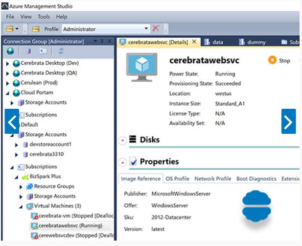The image size is (302, 246).
Task: Click the open folder toolbar icon beside Profile
Action: [x=35, y=29]
